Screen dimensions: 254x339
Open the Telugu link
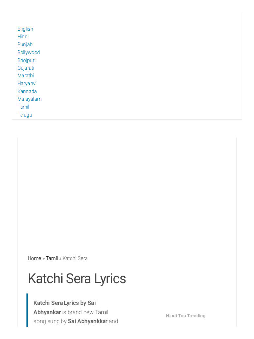point(25,115)
